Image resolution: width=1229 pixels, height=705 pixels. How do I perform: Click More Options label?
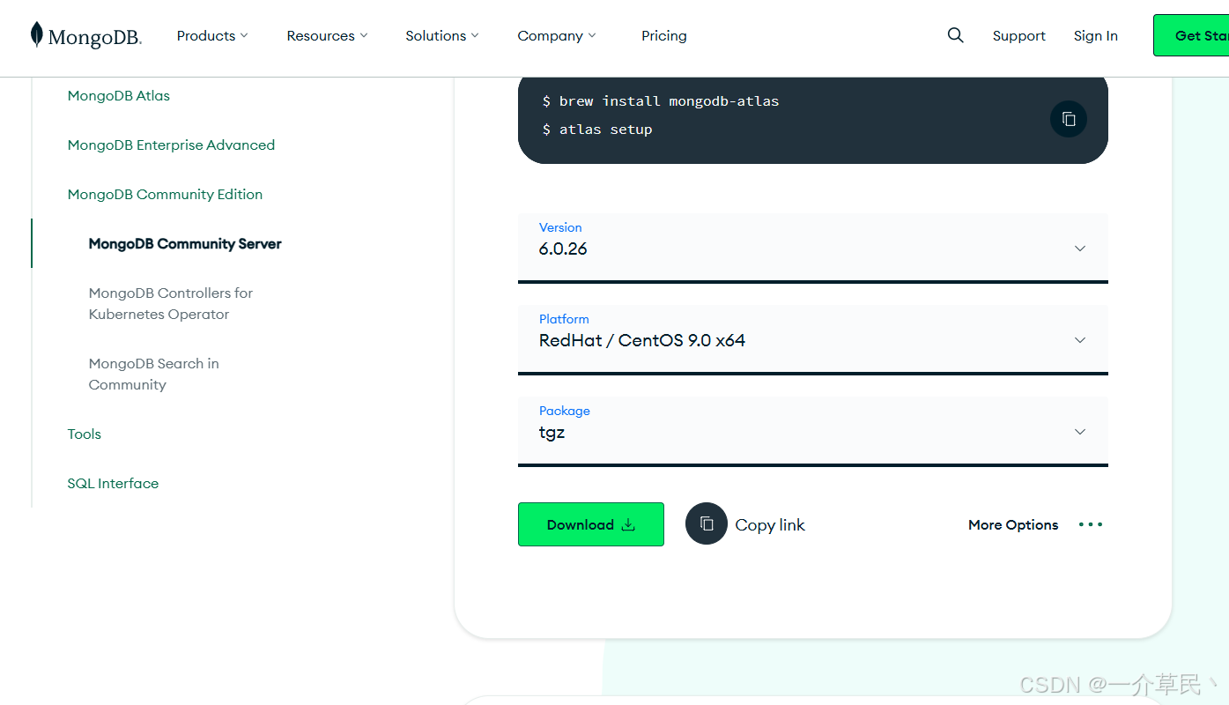click(1013, 524)
